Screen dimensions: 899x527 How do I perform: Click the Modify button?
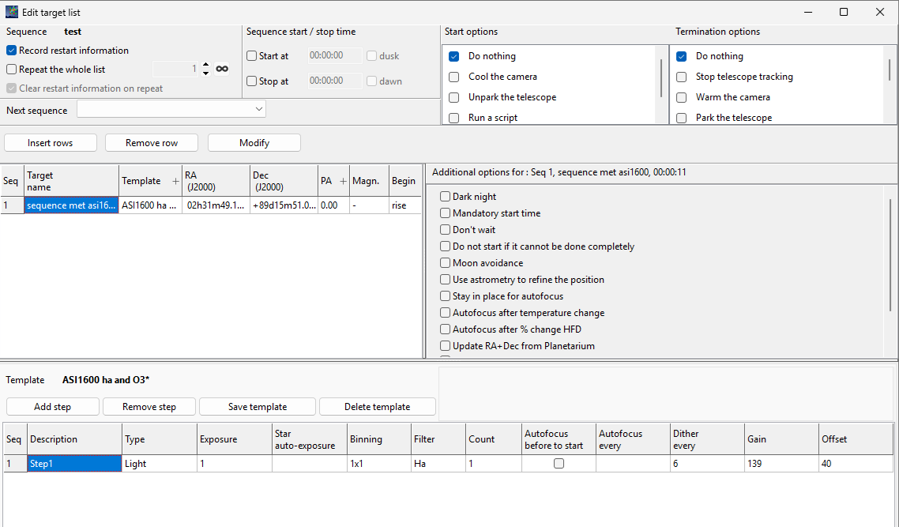254,143
